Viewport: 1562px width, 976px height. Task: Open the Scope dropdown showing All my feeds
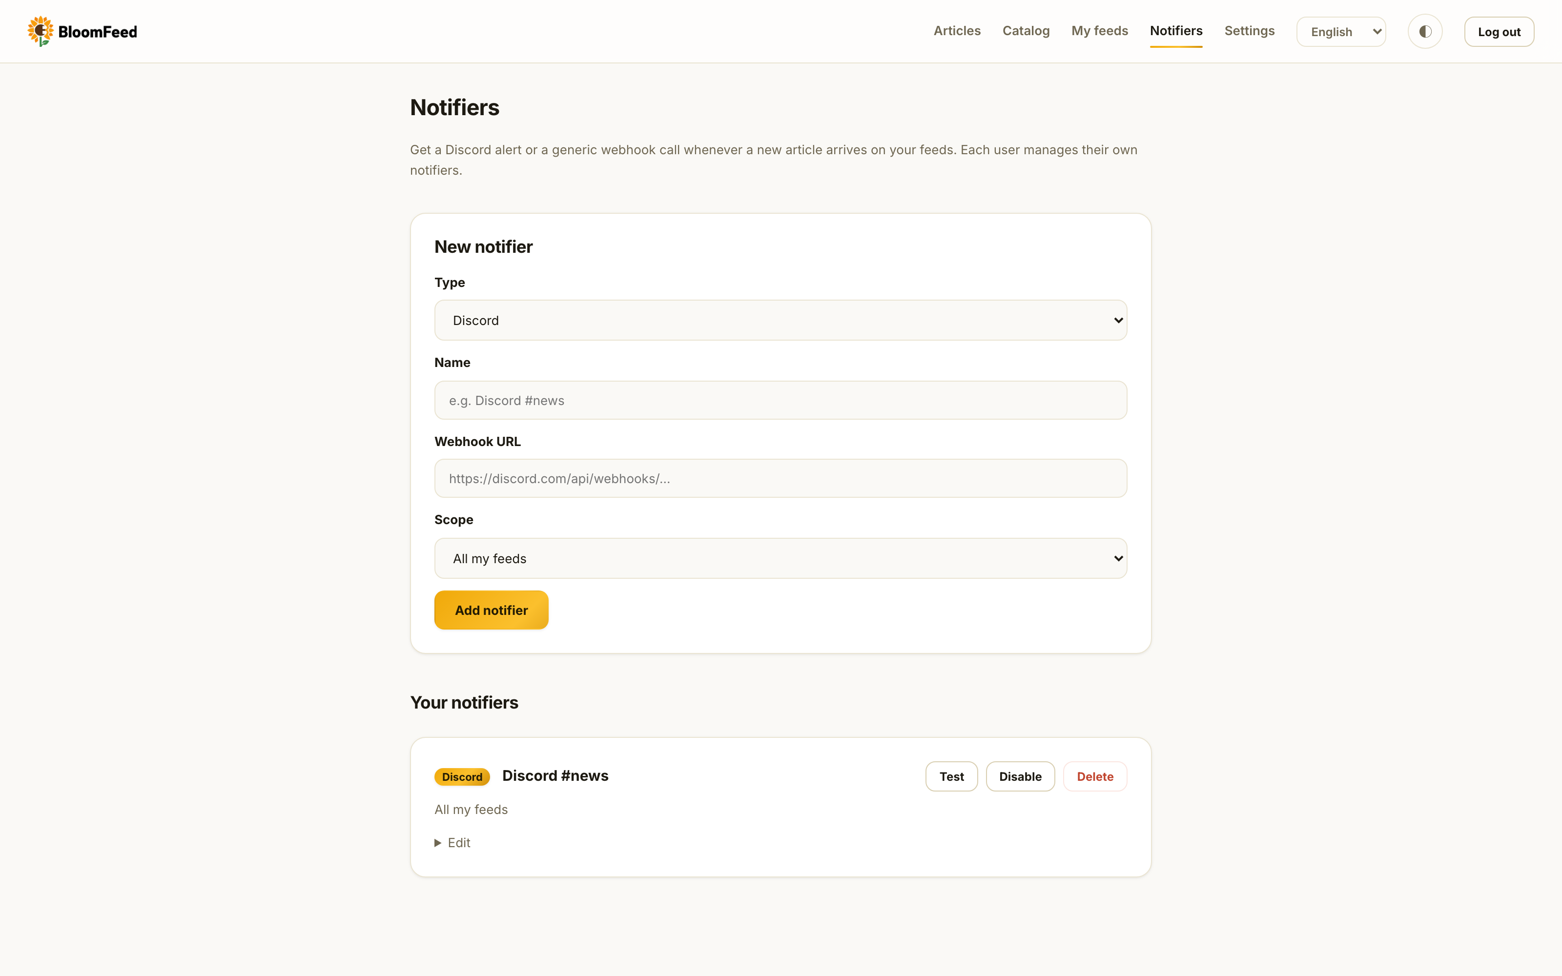click(x=781, y=558)
